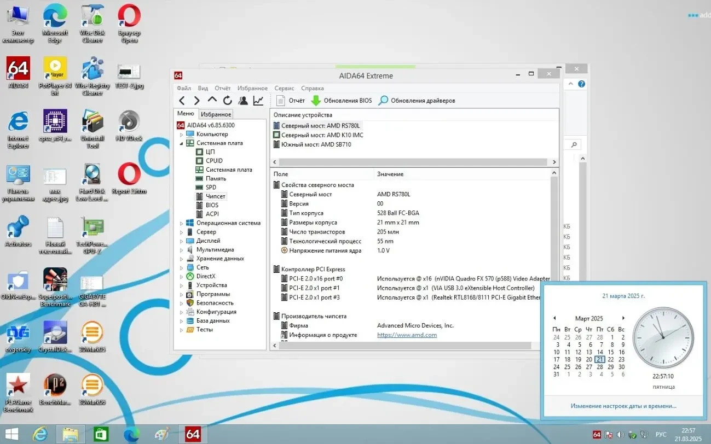Click the https://www.amd.com link
Screen dimensions: 711x444
point(407,335)
